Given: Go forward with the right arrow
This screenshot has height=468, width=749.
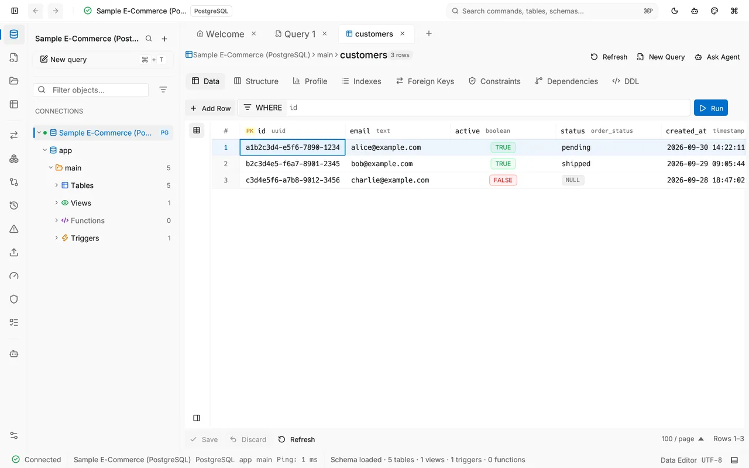Looking at the screenshot, I should [55, 11].
